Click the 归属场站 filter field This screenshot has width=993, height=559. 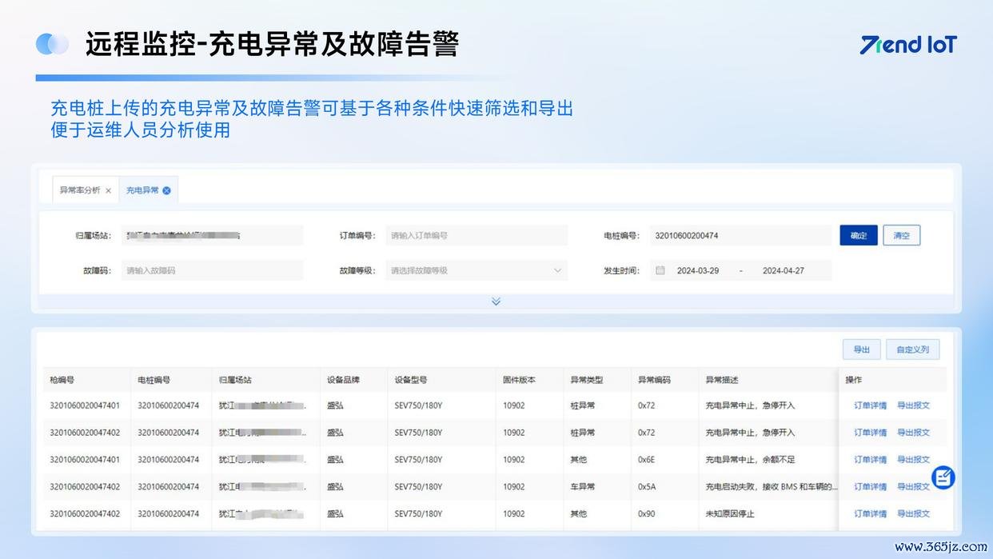(x=213, y=235)
